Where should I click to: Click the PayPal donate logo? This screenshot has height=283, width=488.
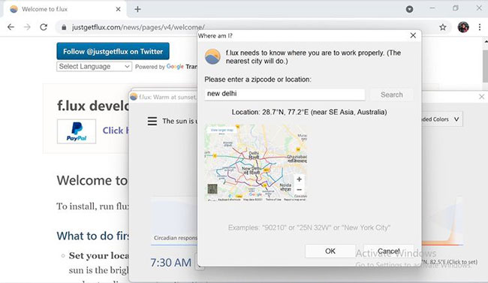(77, 131)
